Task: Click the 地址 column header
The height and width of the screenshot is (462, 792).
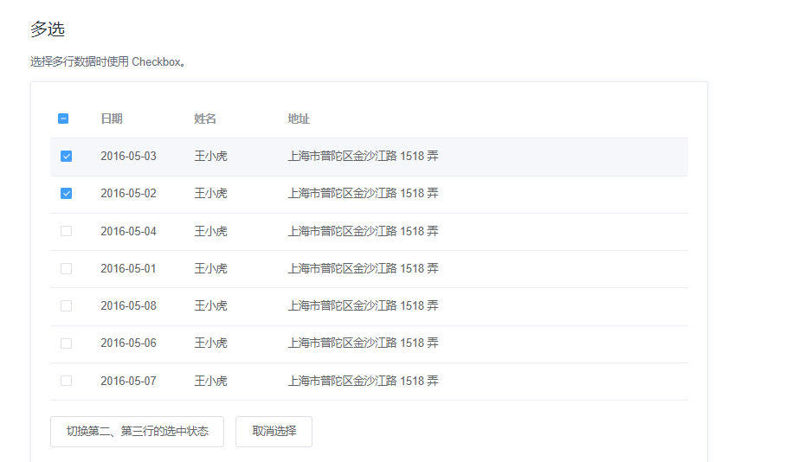Action: click(x=299, y=119)
